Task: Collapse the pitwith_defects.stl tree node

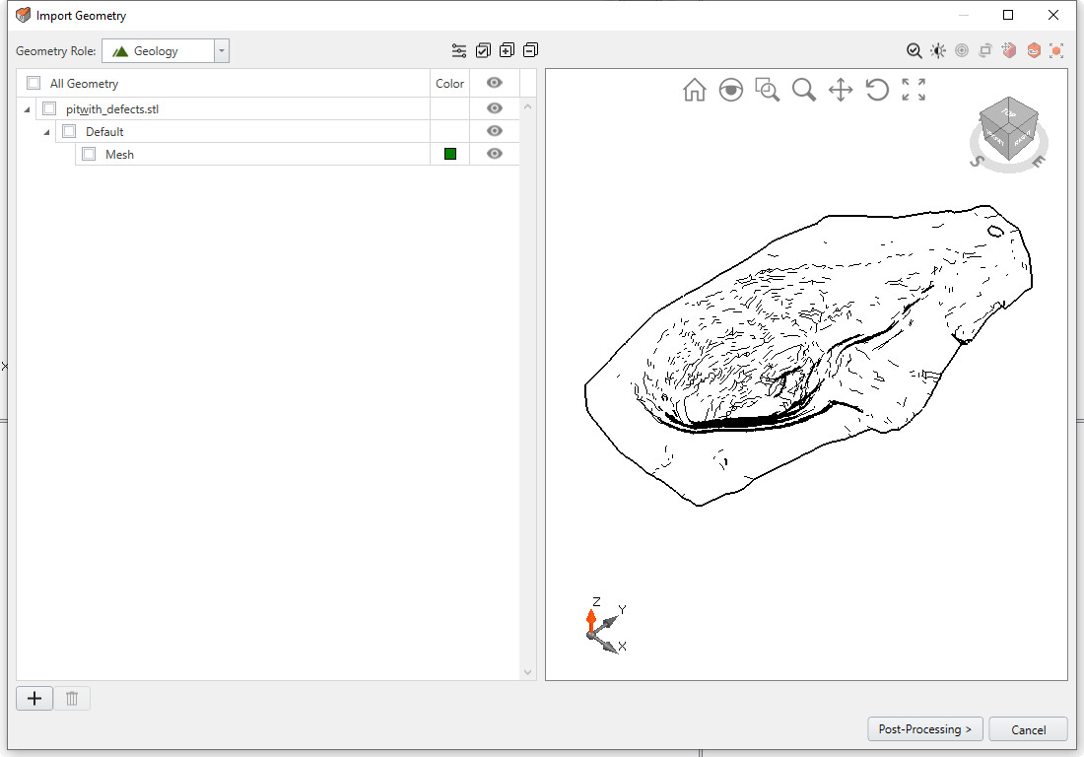Action: [27, 109]
